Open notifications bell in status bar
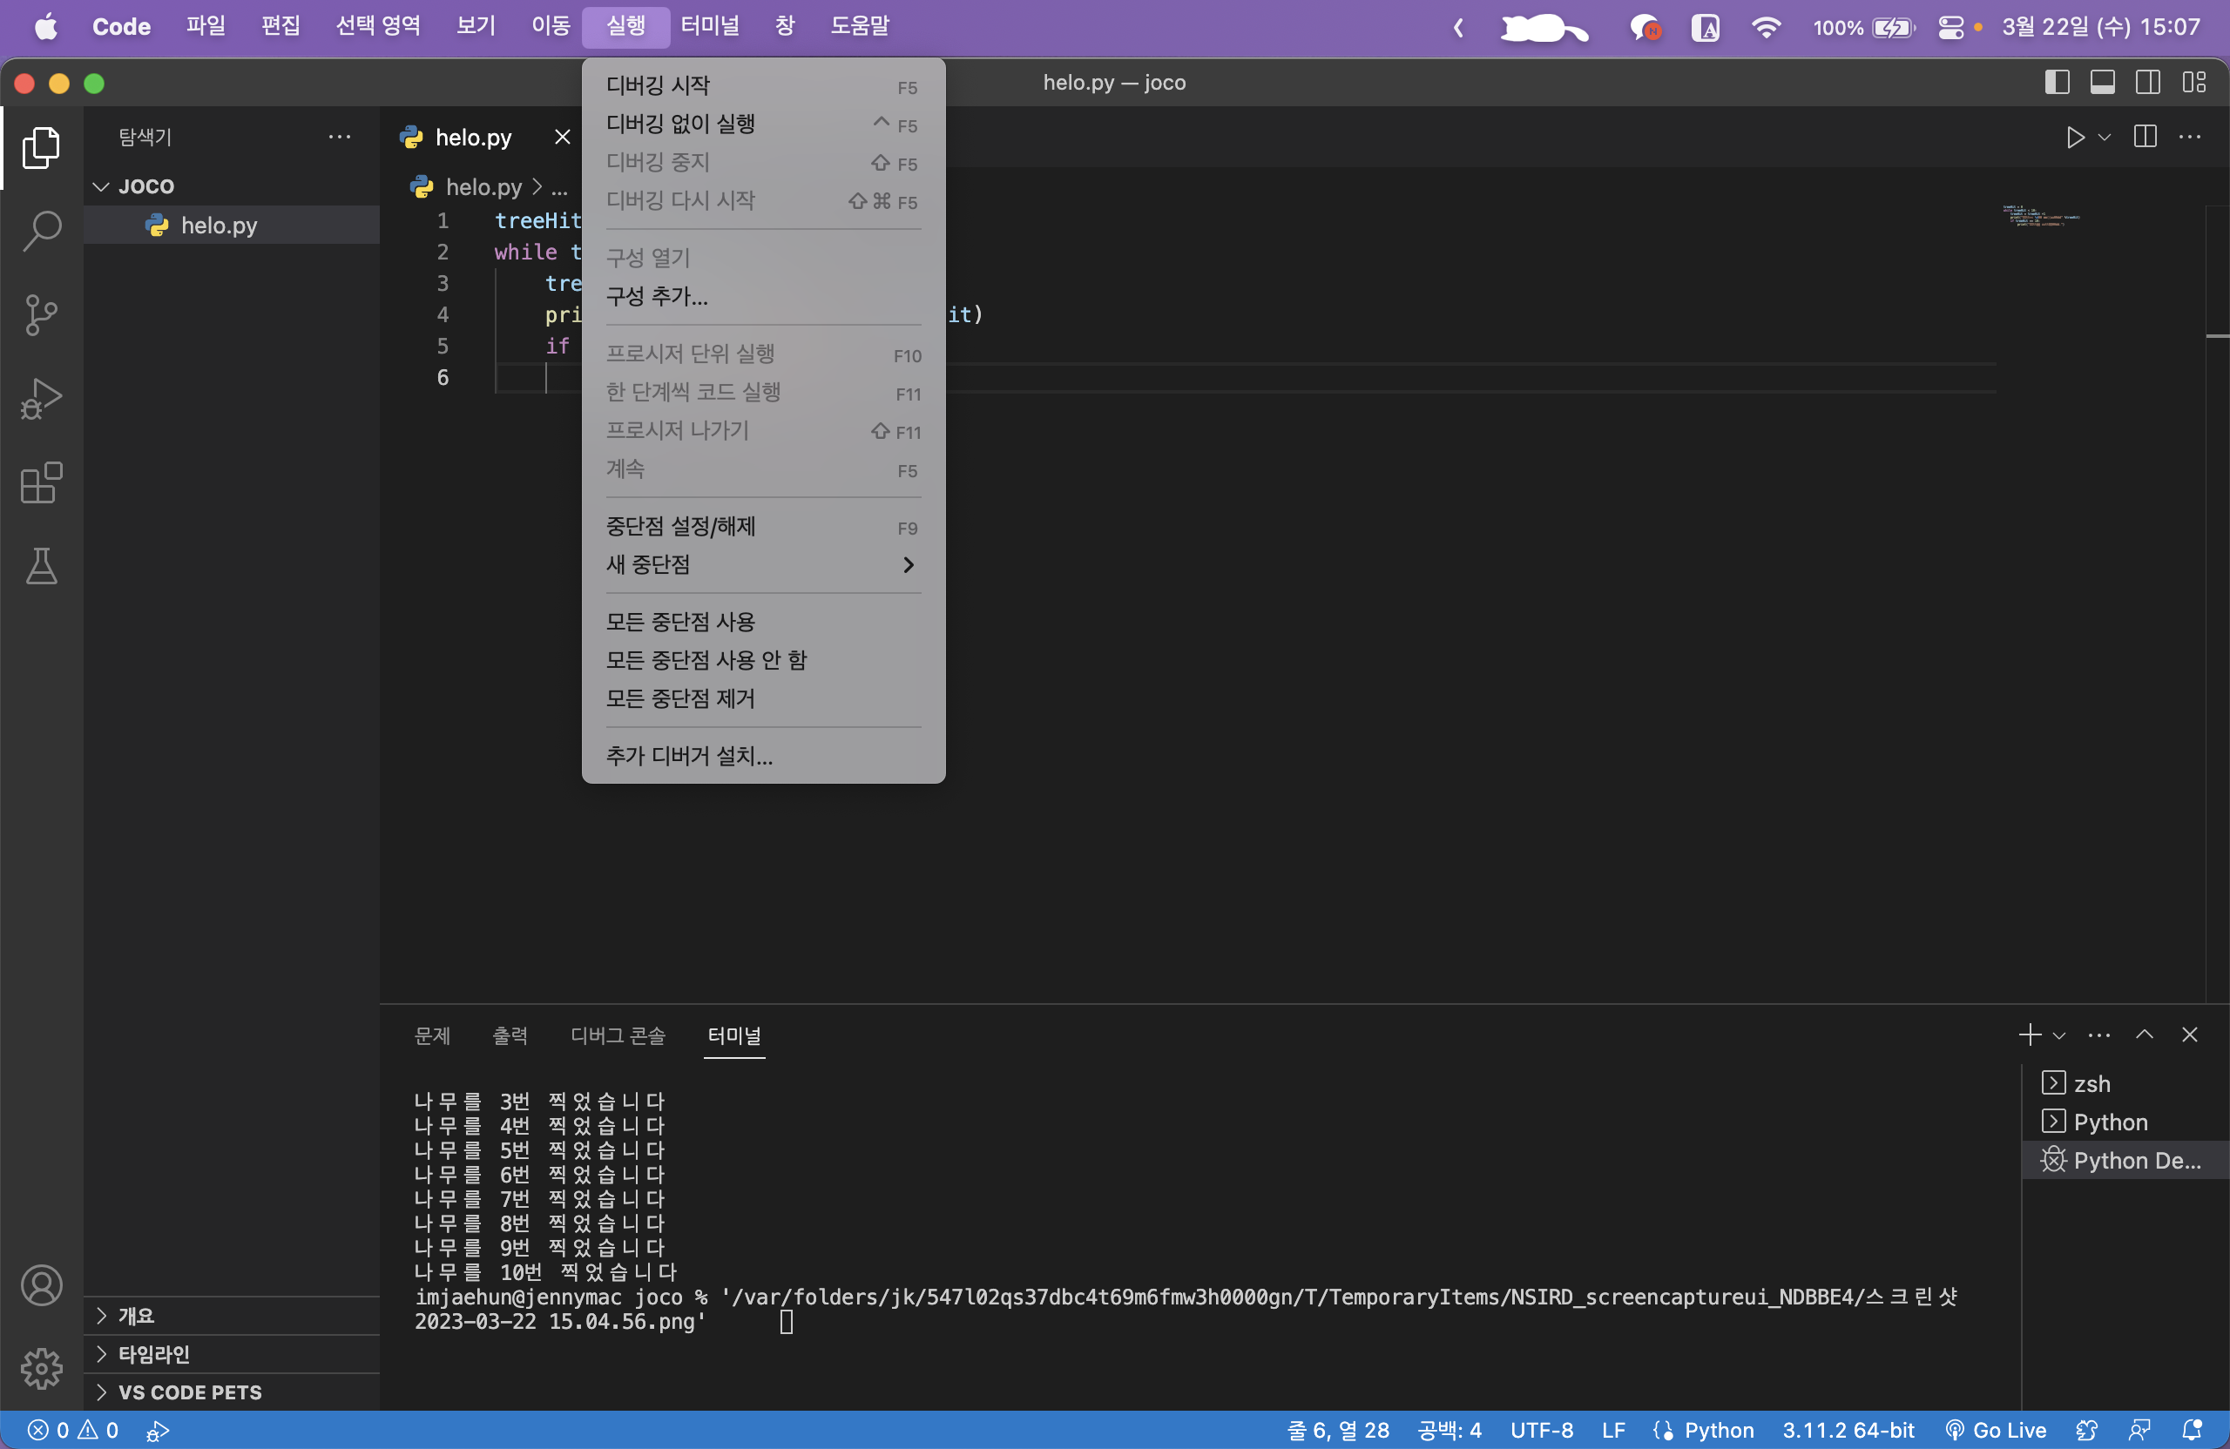This screenshot has width=2230, height=1449. coord(2192,1430)
